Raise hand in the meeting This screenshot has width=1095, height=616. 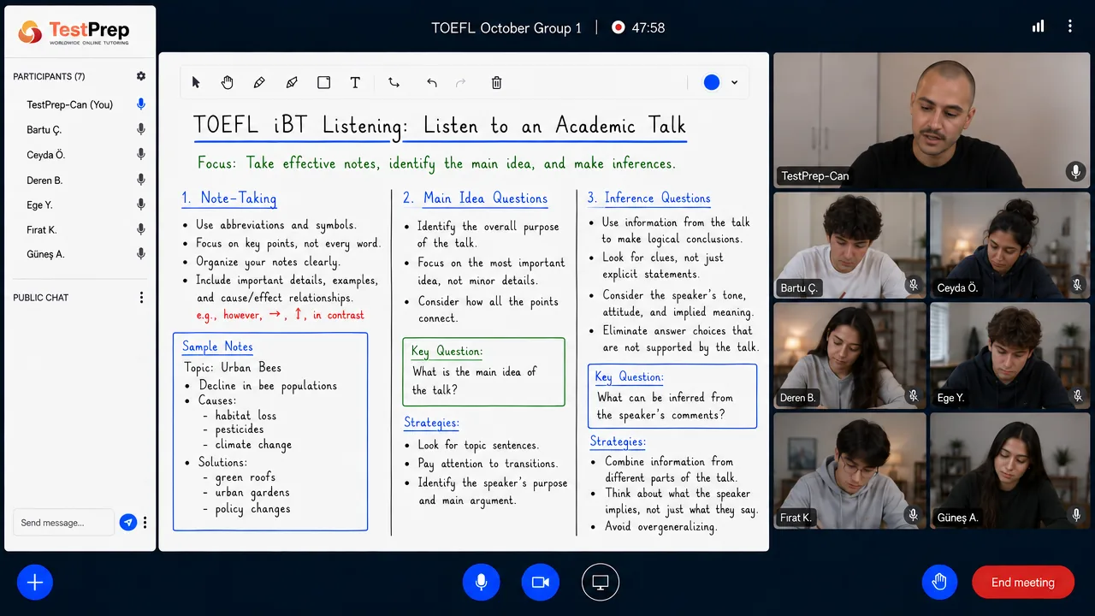(x=939, y=583)
